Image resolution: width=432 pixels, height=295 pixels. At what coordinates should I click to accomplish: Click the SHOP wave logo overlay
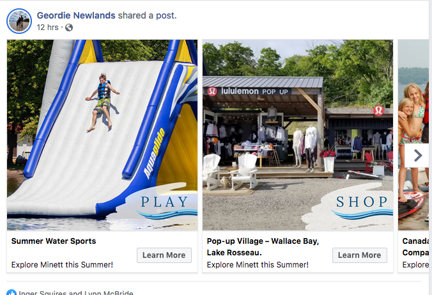click(362, 207)
